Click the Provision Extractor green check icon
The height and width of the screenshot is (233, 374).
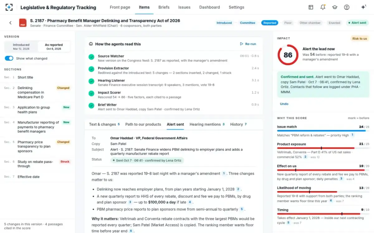click(91, 69)
